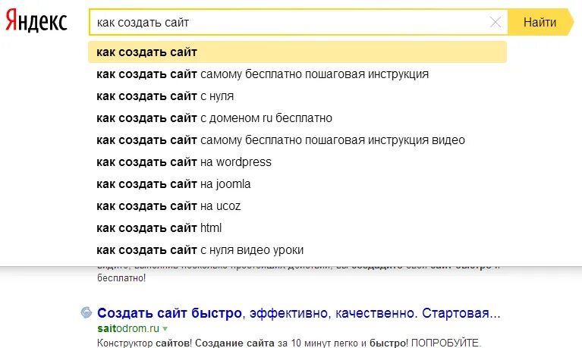This screenshot has width=582, height=348.
Task: Click snippet text 'Конструктор сайтов! Создание сайта'
Action: (x=186, y=343)
